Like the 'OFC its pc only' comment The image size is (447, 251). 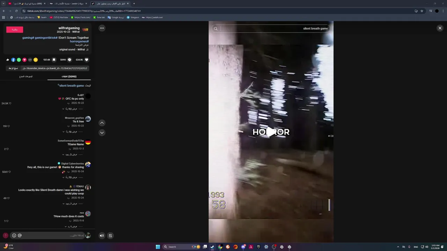pos(10,104)
